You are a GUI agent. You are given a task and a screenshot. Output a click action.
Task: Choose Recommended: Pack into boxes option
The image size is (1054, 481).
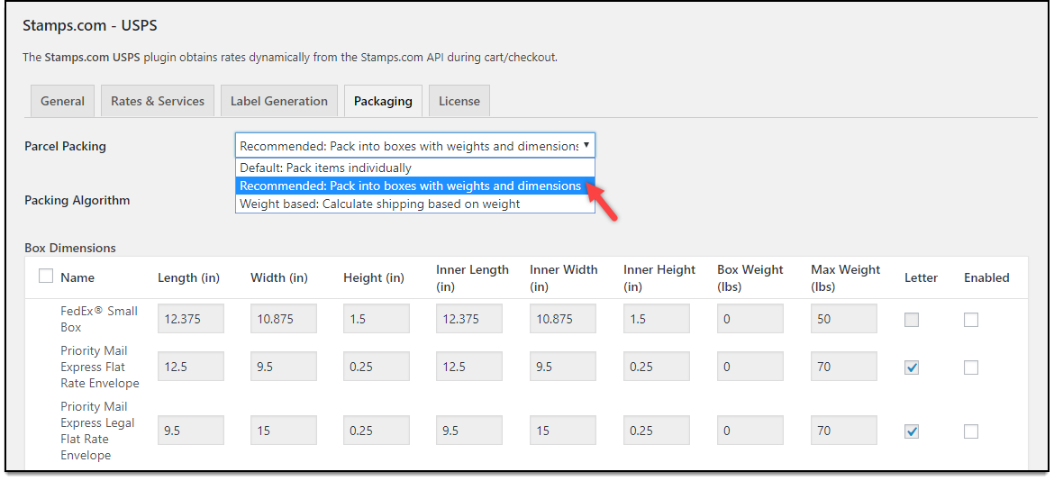pyautogui.click(x=415, y=186)
